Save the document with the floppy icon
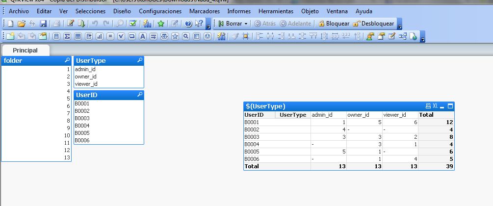Viewport: 493px width, 206px height. [x=43, y=24]
